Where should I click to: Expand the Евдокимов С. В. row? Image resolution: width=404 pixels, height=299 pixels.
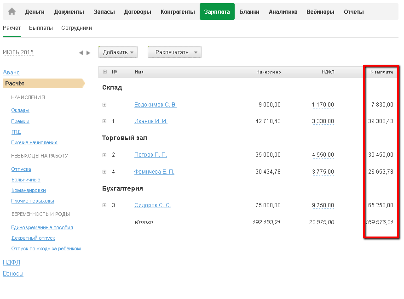pos(104,105)
